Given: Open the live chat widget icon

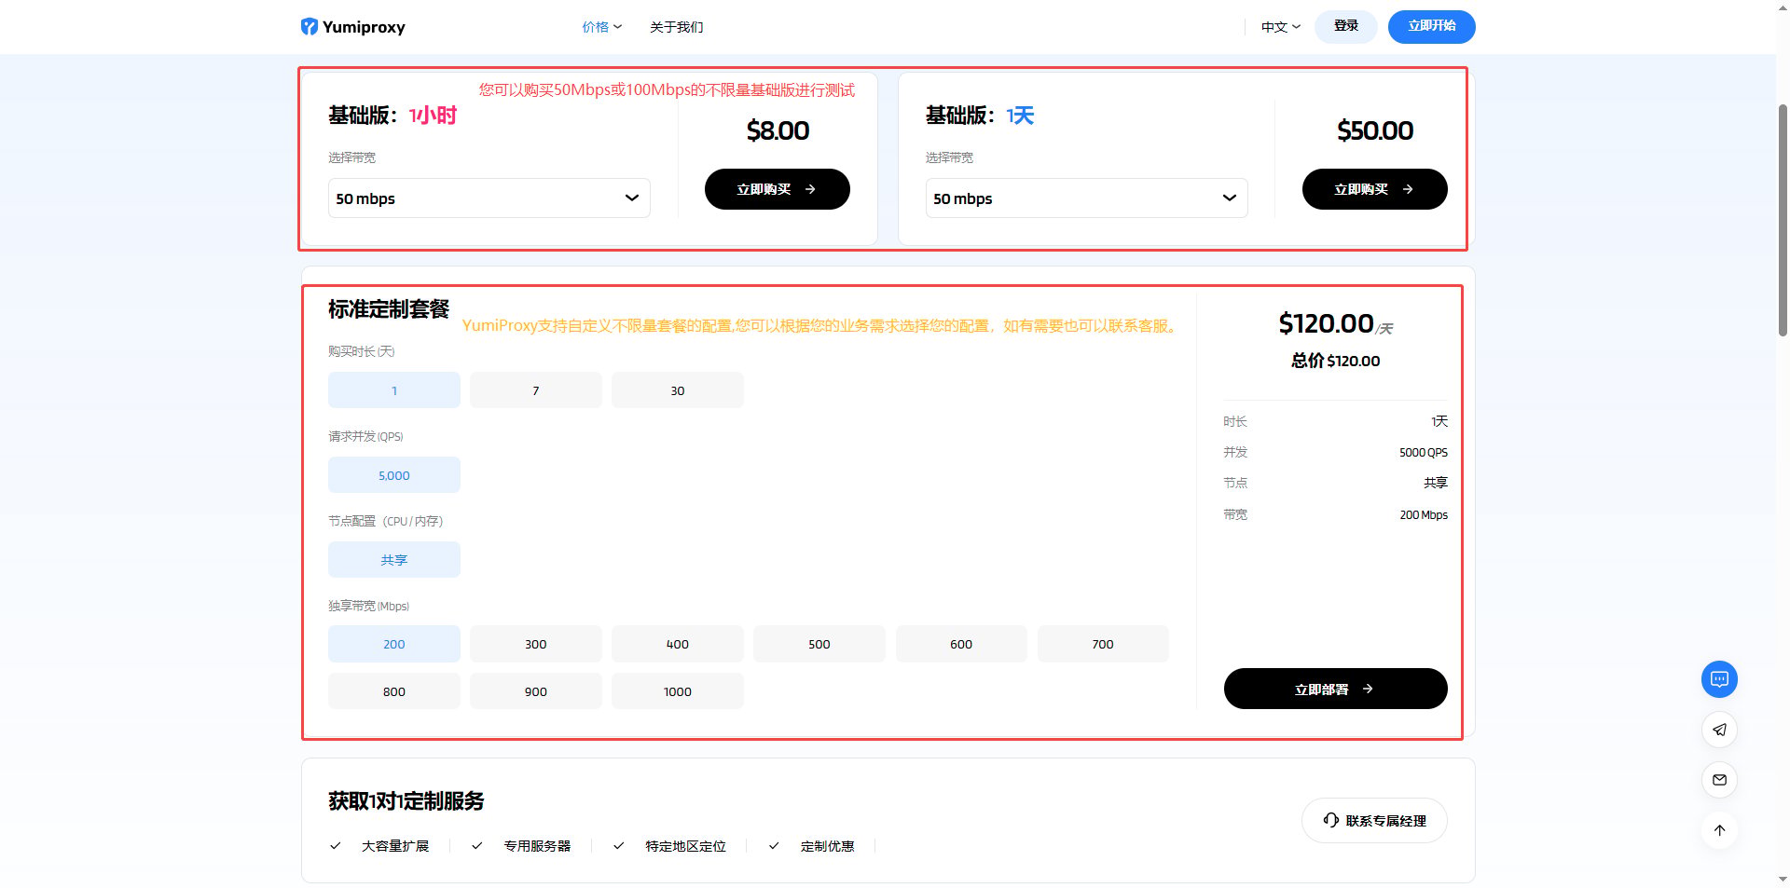Looking at the screenshot, I should pyautogui.click(x=1719, y=679).
